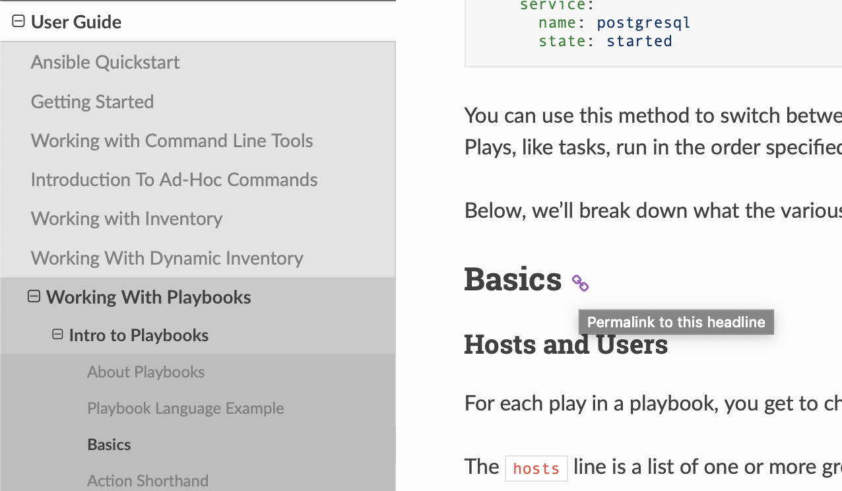The height and width of the screenshot is (491, 842).
Task: Open Introduction To Ad-Hoc Commands
Action: coord(174,179)
